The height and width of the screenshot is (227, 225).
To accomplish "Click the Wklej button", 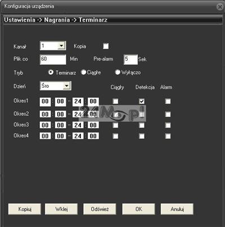I will click(x=61, y=209).
